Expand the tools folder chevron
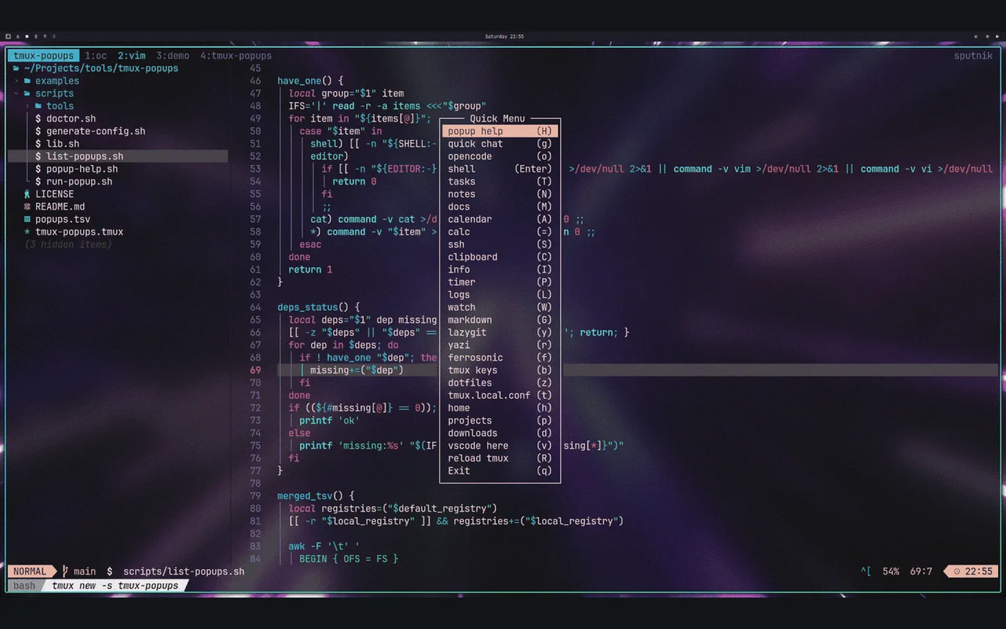 coord(27,106)
